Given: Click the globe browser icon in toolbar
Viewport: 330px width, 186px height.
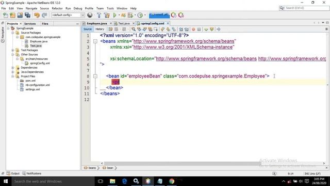Looking at the screenshot, I should tap(90, 15).
